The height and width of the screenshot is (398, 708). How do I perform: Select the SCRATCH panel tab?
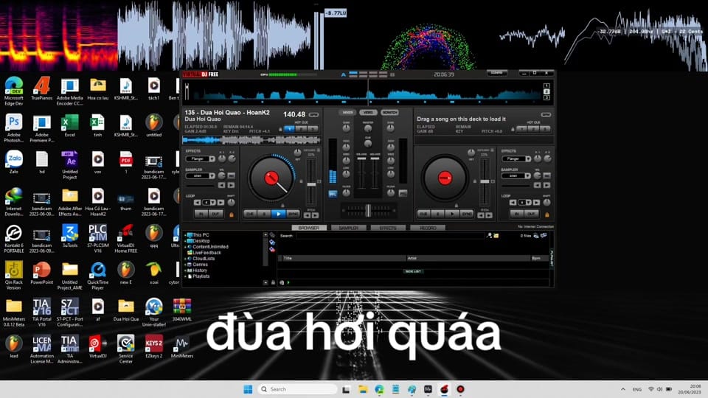(x=389, y=112)
